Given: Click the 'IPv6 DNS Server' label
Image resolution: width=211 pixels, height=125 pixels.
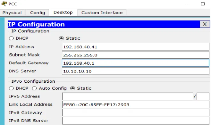Looking at the screenshot, I should click(29, 121).
